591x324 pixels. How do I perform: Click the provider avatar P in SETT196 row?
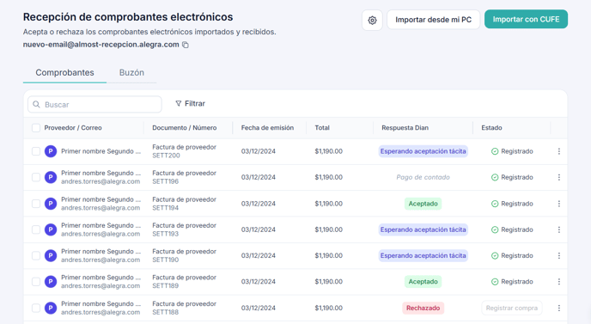click(51, 177)
